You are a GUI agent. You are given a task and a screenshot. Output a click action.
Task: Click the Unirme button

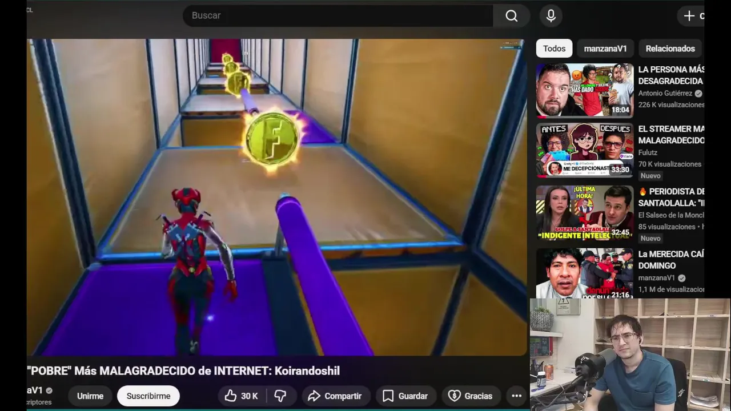[x=90, y=396]
